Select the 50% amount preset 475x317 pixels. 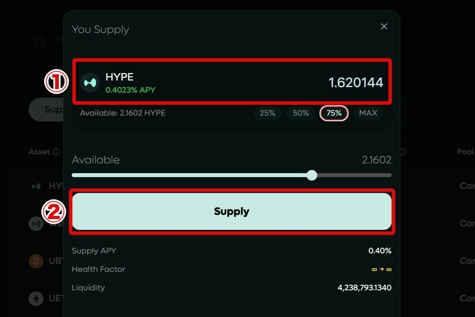(301, 113)
